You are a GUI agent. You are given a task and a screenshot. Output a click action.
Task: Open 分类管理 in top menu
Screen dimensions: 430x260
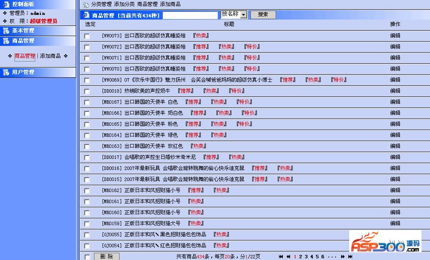(102, 4)
